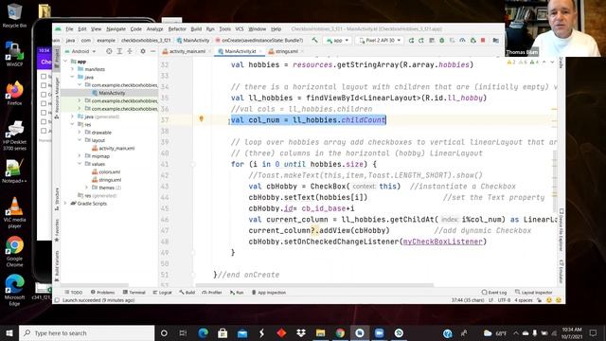Screen dimensions: 606x341
Task: Click the Make Project hammer icon
Action: point(315,40)
